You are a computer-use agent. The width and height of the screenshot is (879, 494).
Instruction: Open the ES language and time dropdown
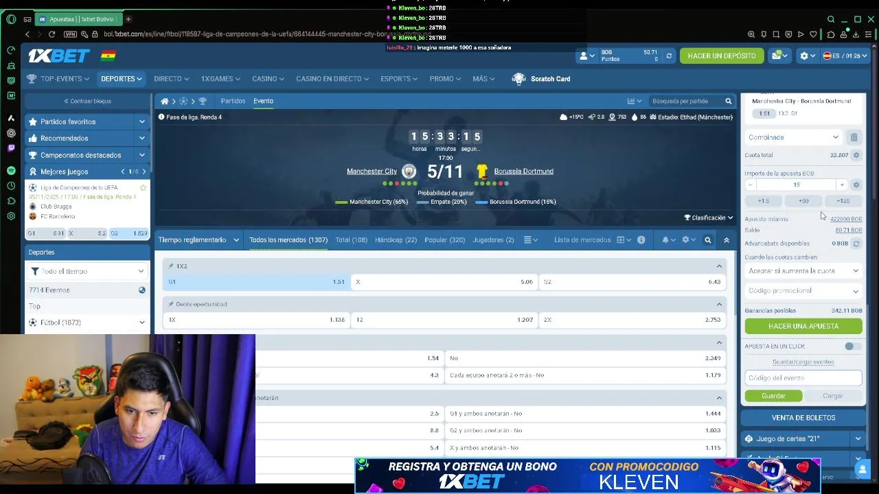(845, 56)
